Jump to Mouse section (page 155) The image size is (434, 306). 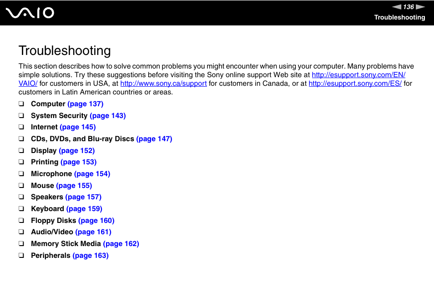pyautogui.click(x=74, y=186)
